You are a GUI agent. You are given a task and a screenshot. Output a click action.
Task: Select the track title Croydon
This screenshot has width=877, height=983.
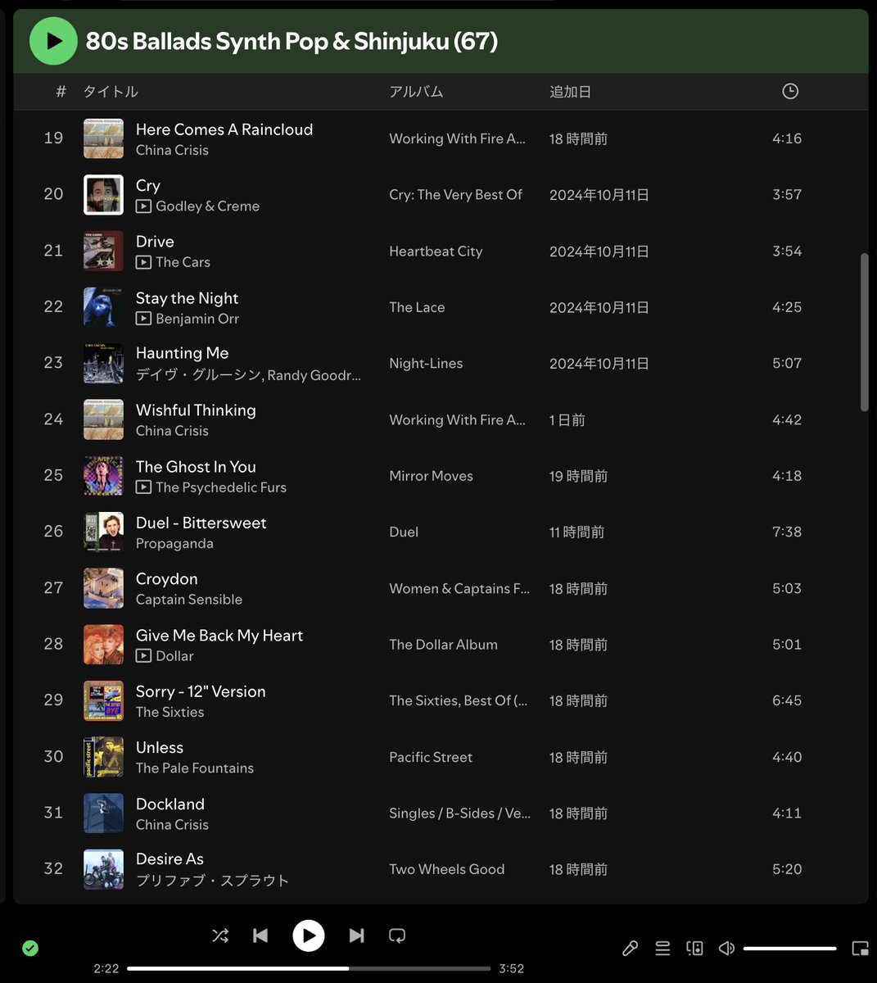tap(166, 579)
